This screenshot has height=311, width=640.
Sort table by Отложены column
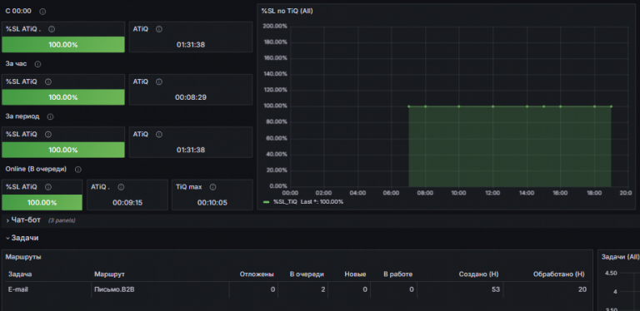click(x=257, y=274)
